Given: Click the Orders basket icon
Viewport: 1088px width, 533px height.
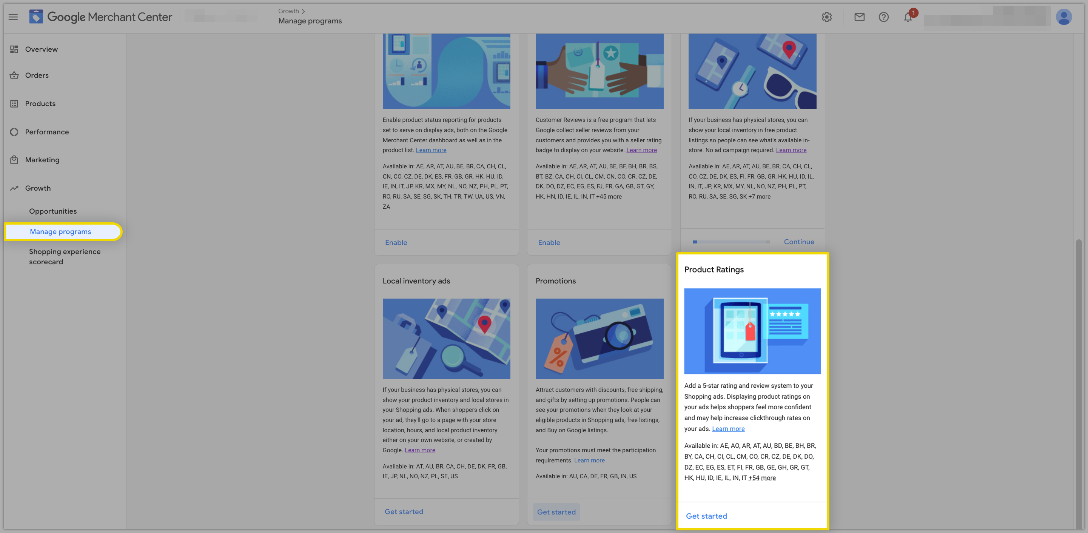Looking at the screenshot, I should click(x=14, y=75).
